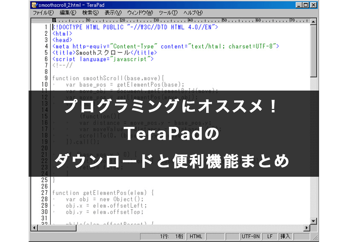Click the <html> tag line
This screenshot has width=348, height=242.
62,34
